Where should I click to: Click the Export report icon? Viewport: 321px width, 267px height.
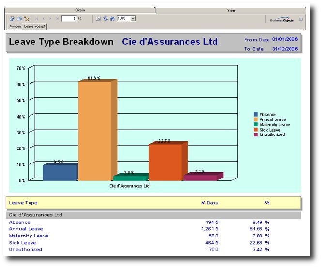coord(12,19)
